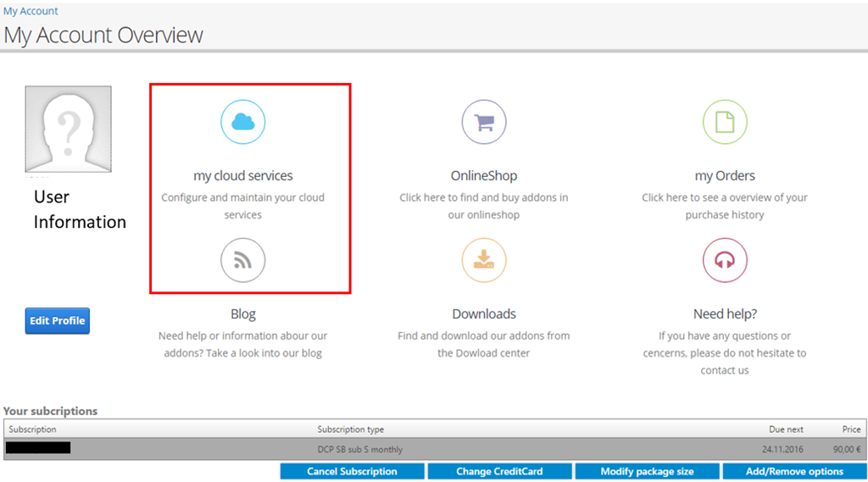This screenshot has height=482, width=868.
Task: Click the Change CreditCard button
Action: coord(499,472)
